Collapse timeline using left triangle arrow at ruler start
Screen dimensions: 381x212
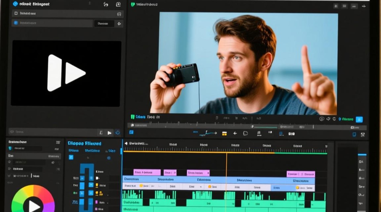[126, 144]
